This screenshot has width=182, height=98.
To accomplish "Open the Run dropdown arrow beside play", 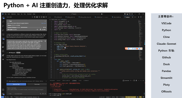I will coord(137,17).
